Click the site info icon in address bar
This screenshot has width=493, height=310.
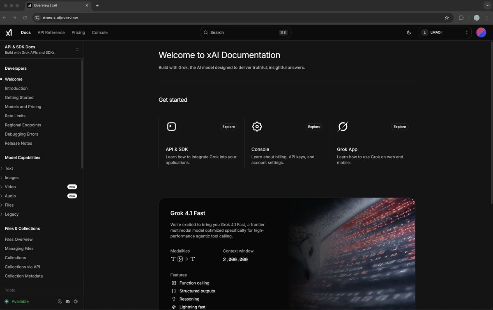coord(37,18)
